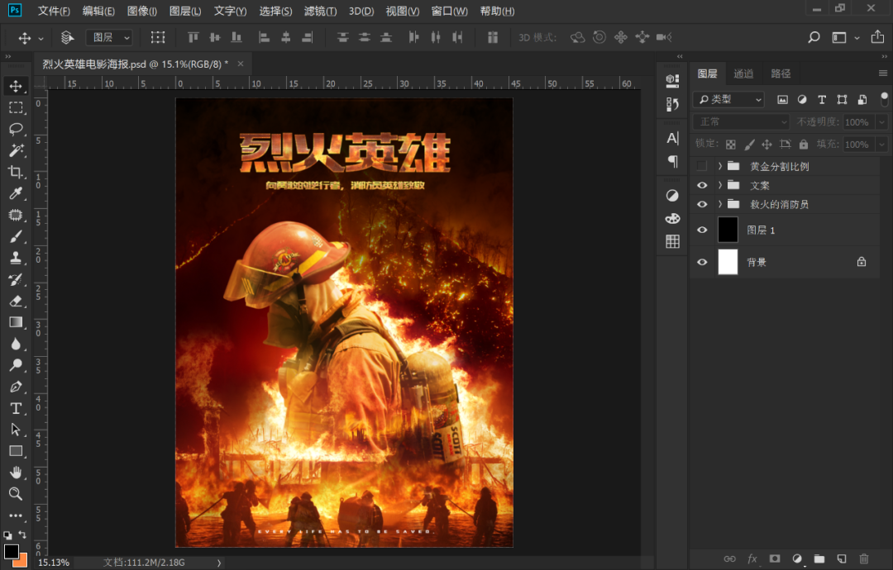Select the Rectangle shape tool
This screenshot has height=570, width=893.
click(16, 451)
